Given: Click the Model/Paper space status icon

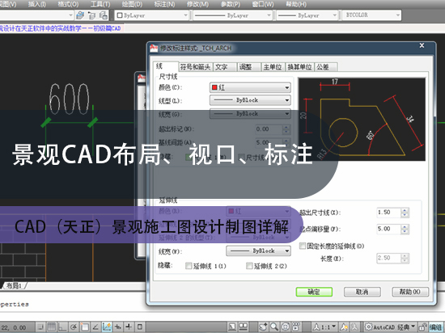Looking at the screenshot, I should coord(232,327).
